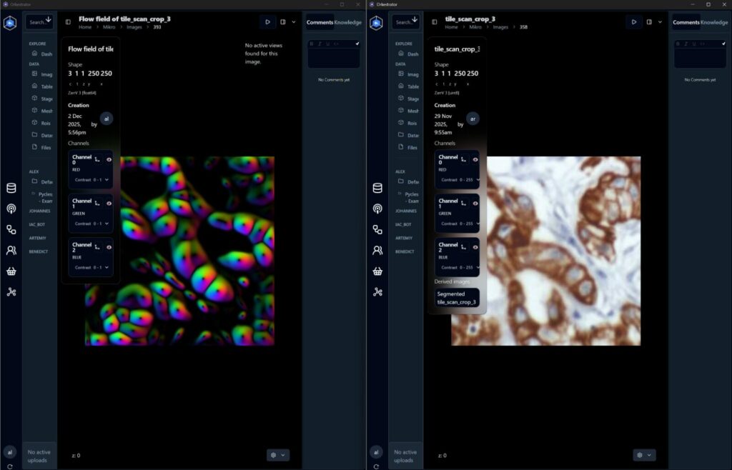Toggle sidebar panel icon left of tile_scan_crop_3 title

tap(435, 22)
